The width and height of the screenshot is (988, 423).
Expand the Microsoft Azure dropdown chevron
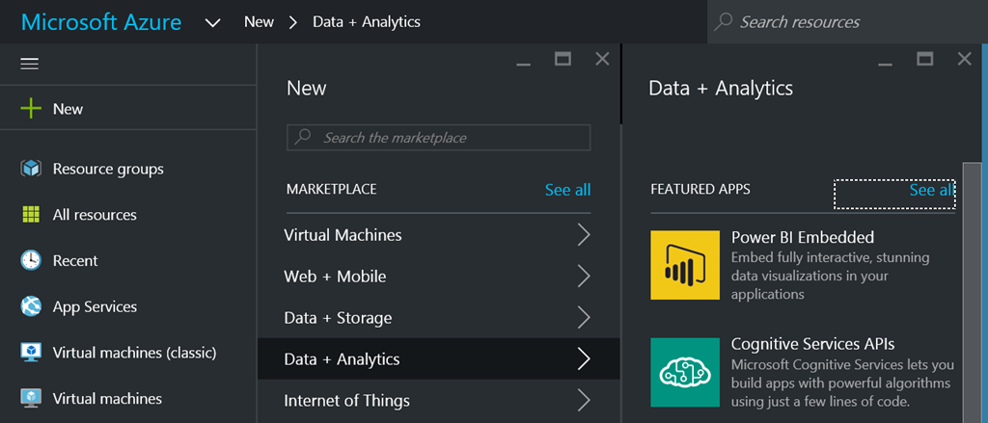pos(213,22)
